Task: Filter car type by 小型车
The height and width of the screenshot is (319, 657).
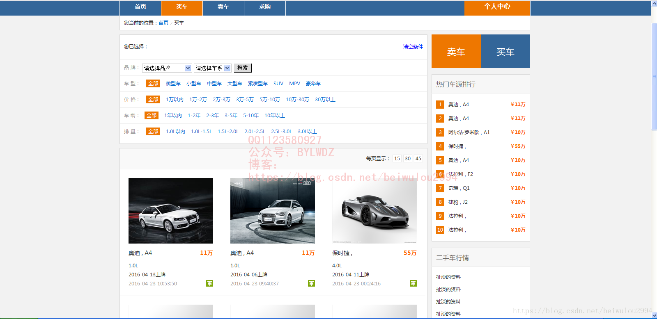Action: [194, 84]
